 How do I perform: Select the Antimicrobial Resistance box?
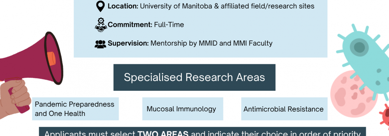[284, 109]
